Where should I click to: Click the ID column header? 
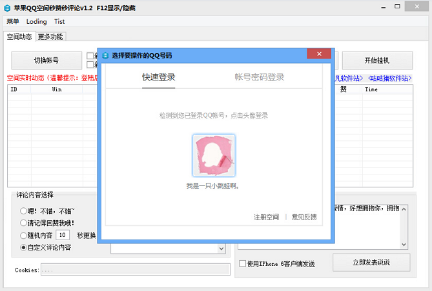click(x=19, y=89)
